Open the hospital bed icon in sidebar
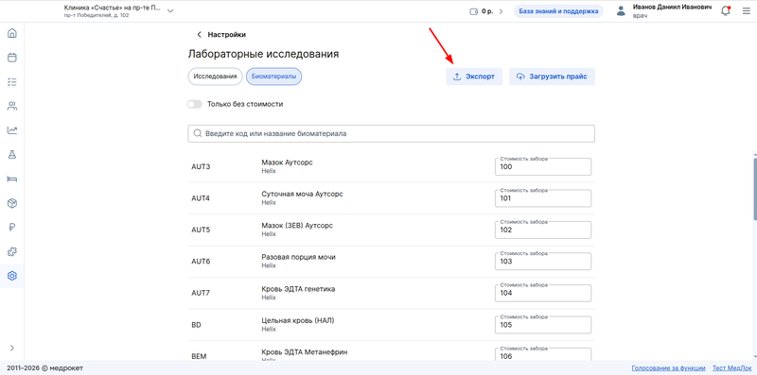Viewport: 757px width, 375px height. click(x=12, y=179)
